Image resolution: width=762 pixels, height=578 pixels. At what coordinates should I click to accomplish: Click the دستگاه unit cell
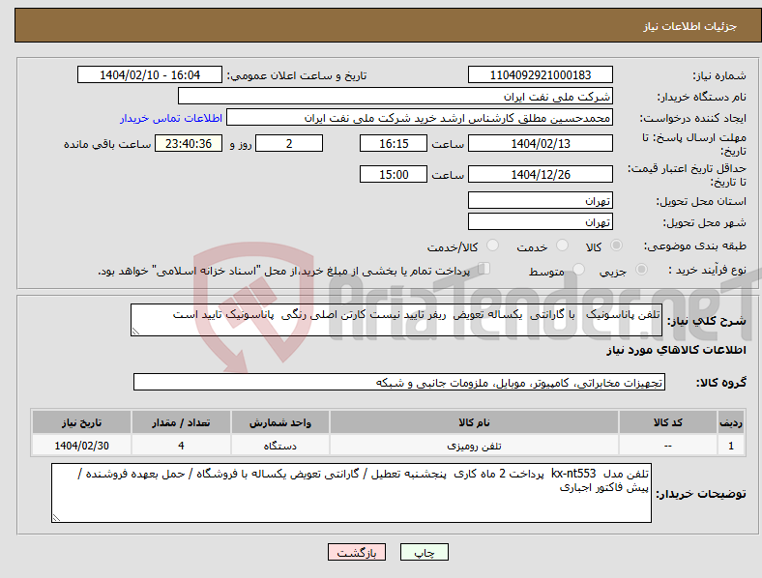point(280,446)
